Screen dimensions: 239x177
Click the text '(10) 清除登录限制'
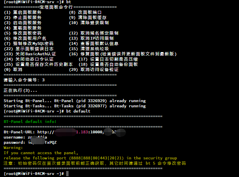pyautogui.click(x=89, y=23)
